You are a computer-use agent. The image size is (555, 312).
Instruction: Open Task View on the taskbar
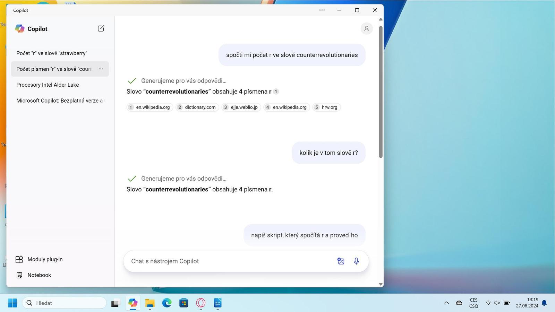[x=115, y=303]
